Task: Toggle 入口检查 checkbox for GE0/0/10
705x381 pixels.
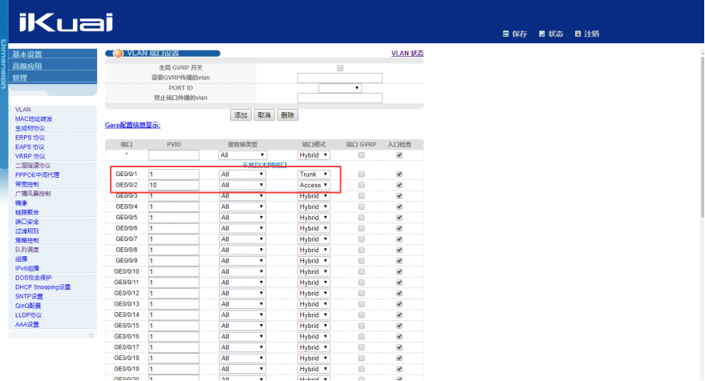Action: pyautogui.click(x=399, y=271)
